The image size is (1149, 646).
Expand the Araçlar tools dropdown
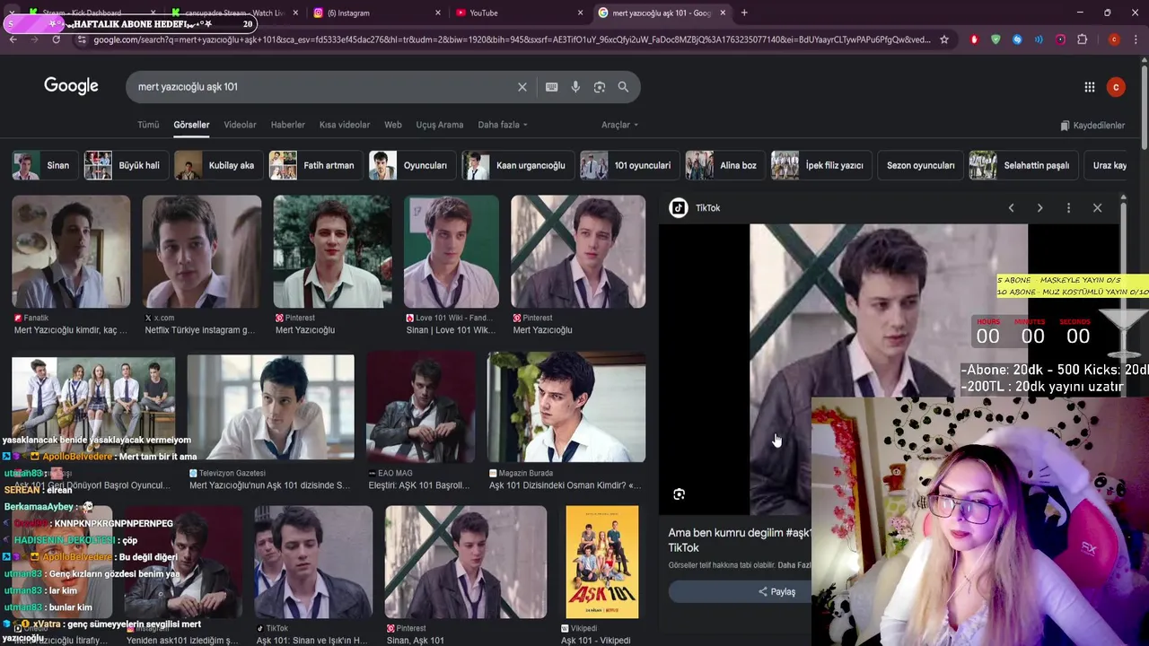(619, 125)
